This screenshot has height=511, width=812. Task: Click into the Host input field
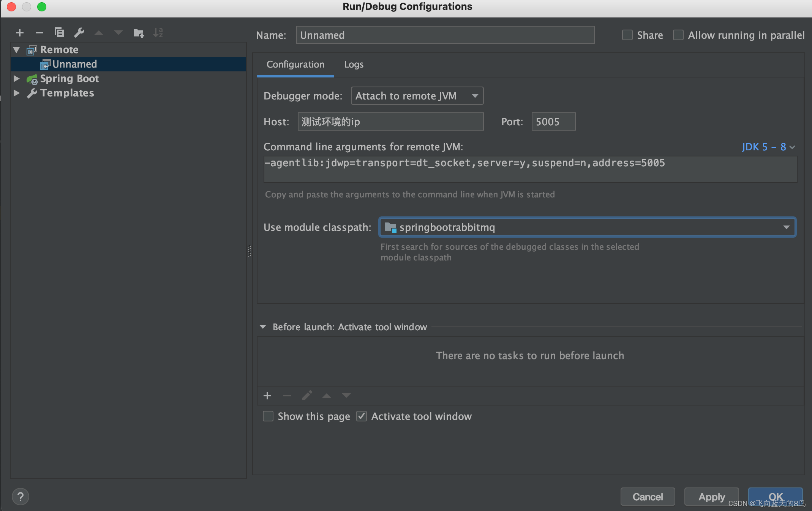(x=390, y=122)
